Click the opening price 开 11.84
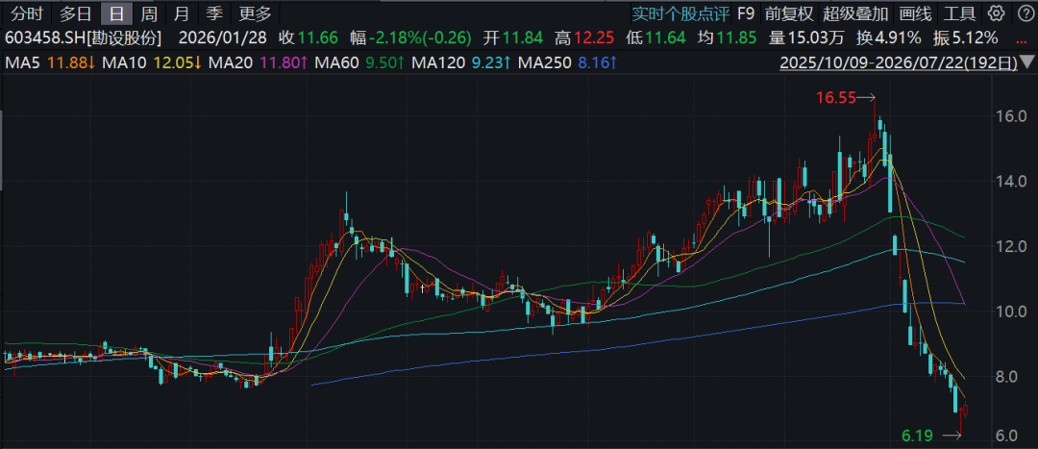The image size is (1038, 449). pyautogui.click(x=511, y=38)
